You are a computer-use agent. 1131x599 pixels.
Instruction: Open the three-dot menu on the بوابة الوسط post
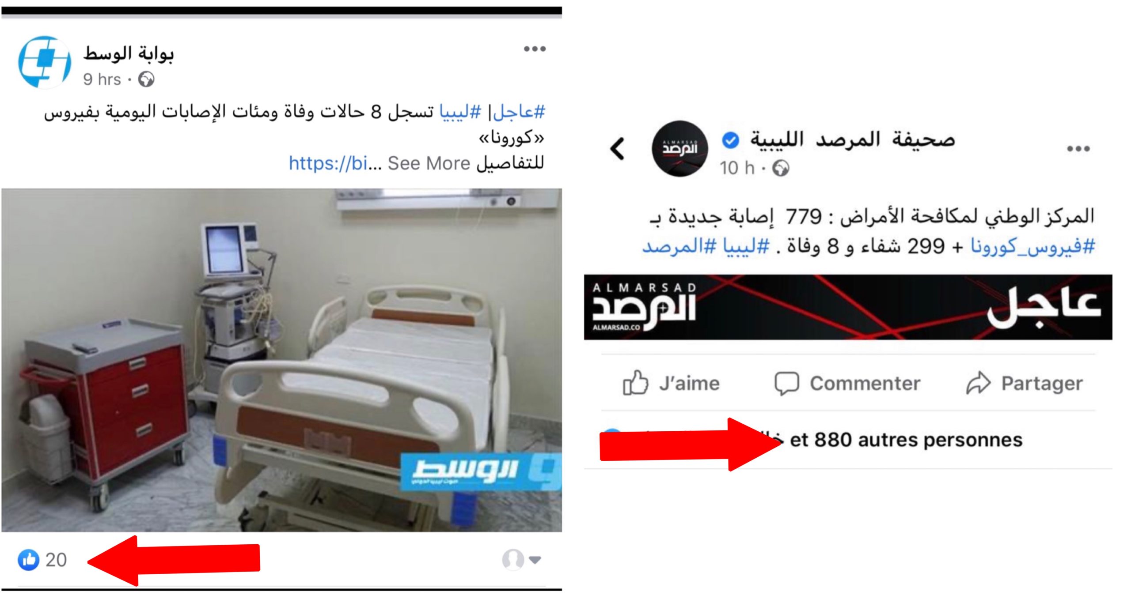pyautogui.click(x=535, y=49)
